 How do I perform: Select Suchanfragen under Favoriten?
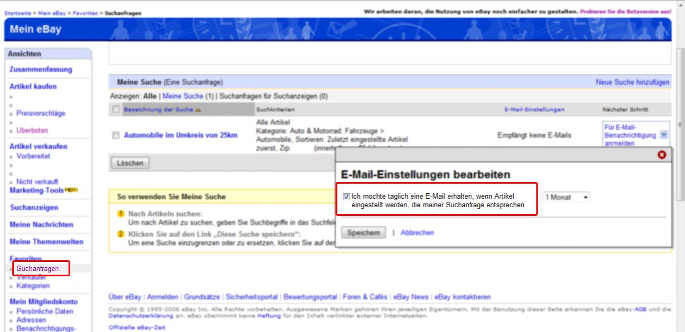pos(37,268)
